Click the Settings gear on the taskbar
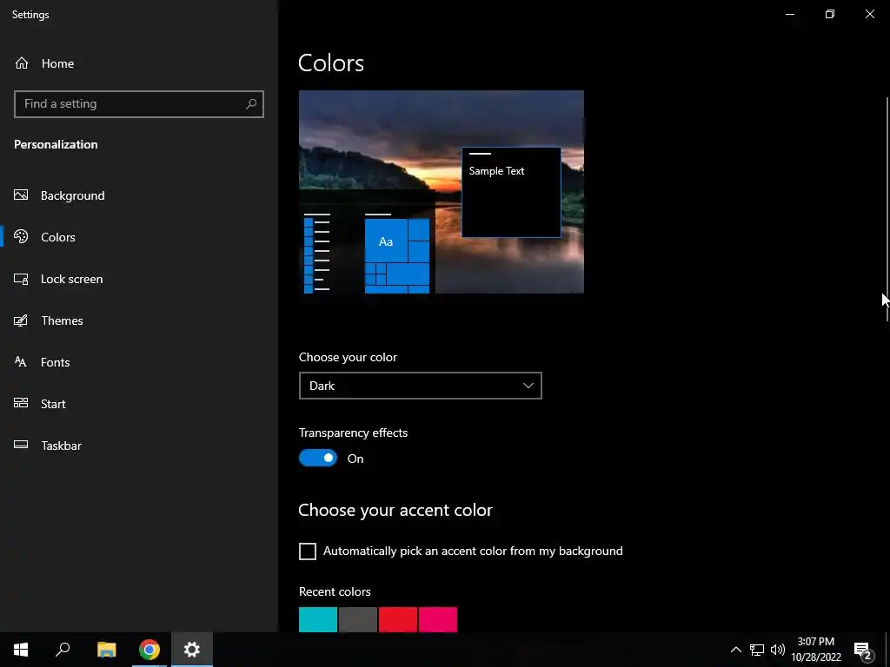Image resolution: width=890 pixels, height=667 pixels. pos(192,650)
